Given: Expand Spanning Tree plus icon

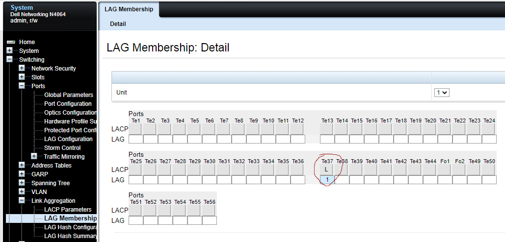Looking at the screenshot, I should coord(22,183).
